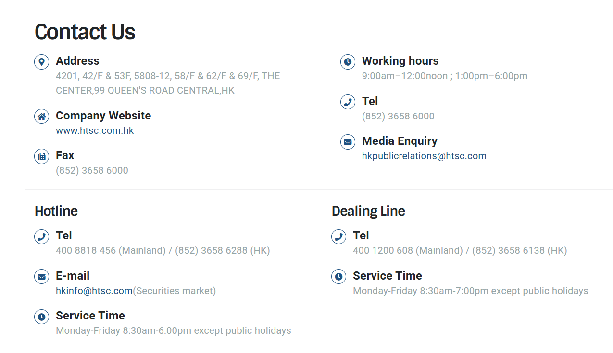Screen dimensions: 613x353
Task: Open the www.htsc.com.hk website link
Action: (x=95, y=130)
